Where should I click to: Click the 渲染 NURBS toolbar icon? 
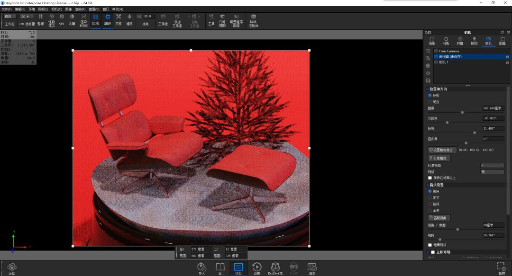coord(83,20)
